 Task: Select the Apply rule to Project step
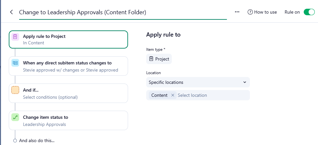(x=68, y=39)
